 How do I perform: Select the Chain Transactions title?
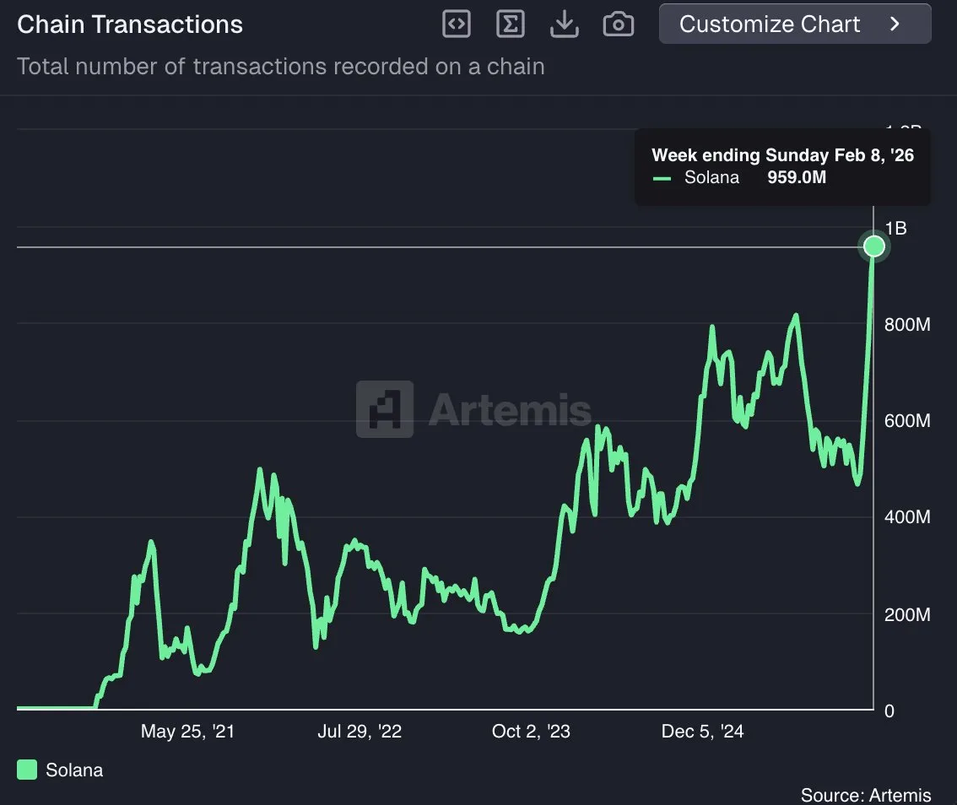[x=129, y=24]
